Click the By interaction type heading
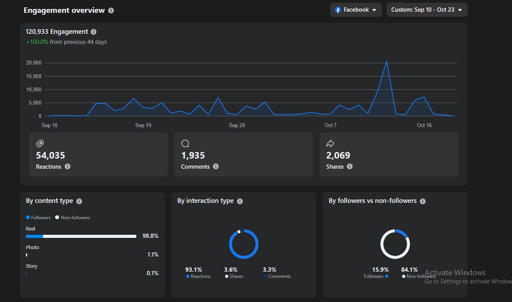The image size is (512, 302). point(206,201)
